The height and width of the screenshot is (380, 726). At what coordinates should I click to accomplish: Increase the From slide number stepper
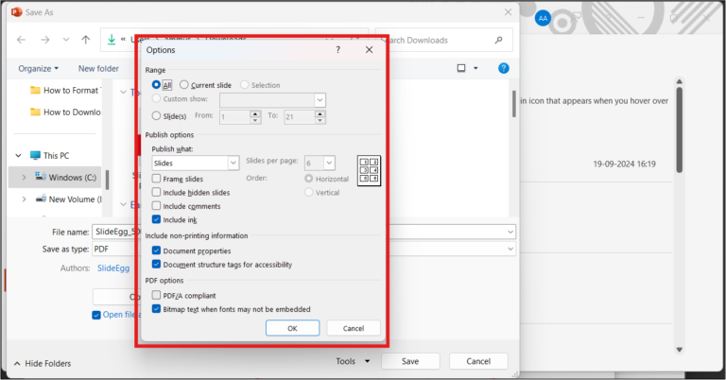pos(255,113)
